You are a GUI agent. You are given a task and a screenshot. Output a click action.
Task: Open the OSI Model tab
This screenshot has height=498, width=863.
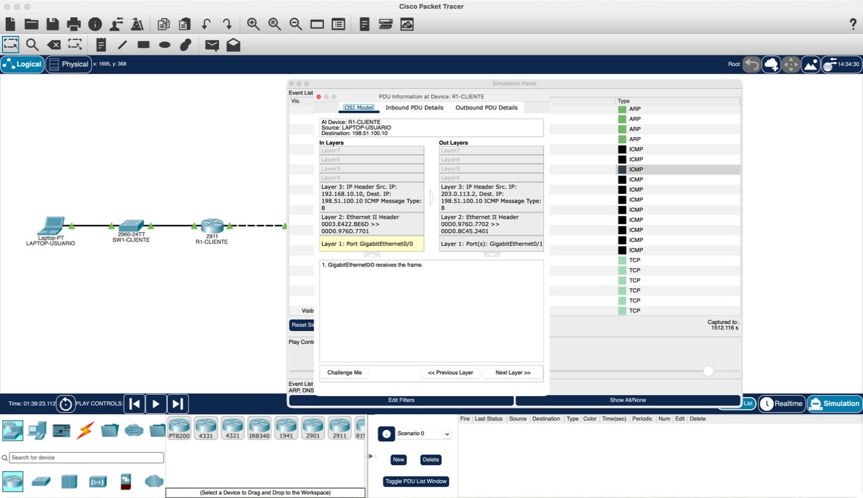(359, 108)
